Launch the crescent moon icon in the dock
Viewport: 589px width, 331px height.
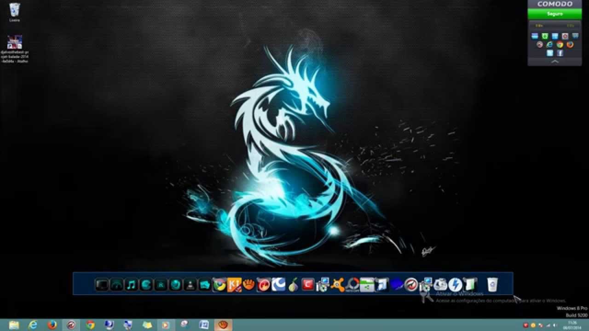tap(278, 285)
